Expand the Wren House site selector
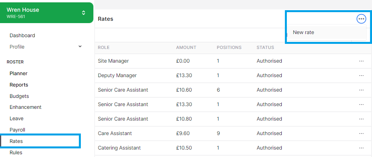The image size is (372, 157). 83,13
